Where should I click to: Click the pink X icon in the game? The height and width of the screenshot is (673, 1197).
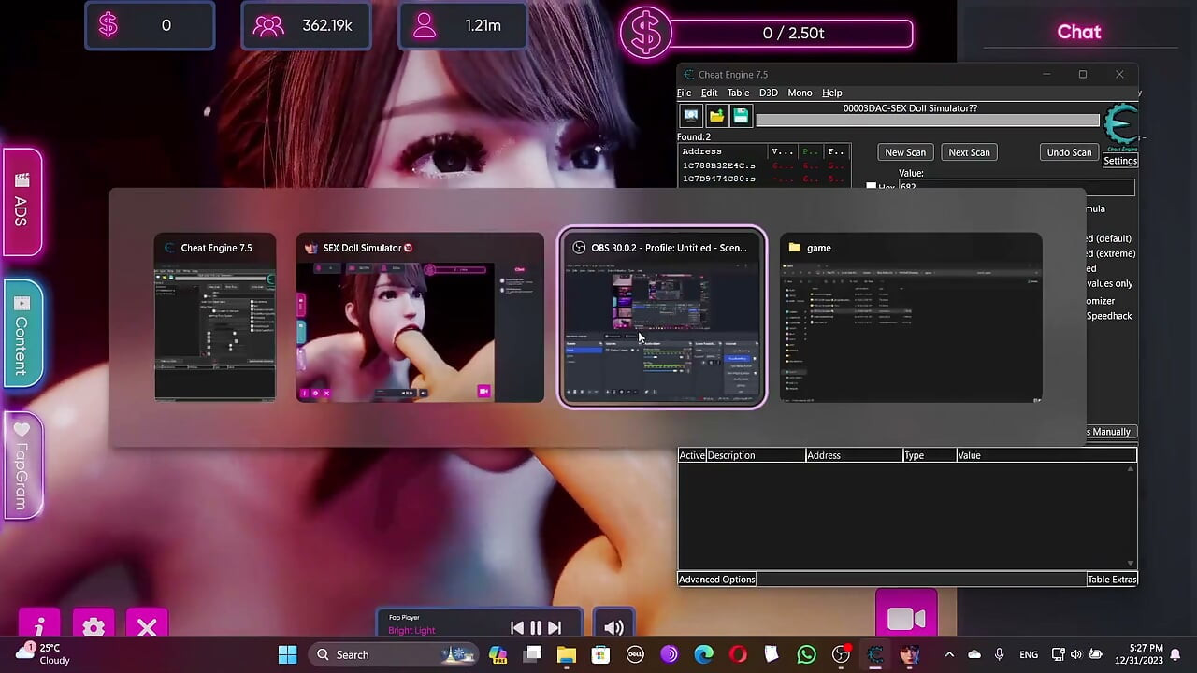(147, 626)
